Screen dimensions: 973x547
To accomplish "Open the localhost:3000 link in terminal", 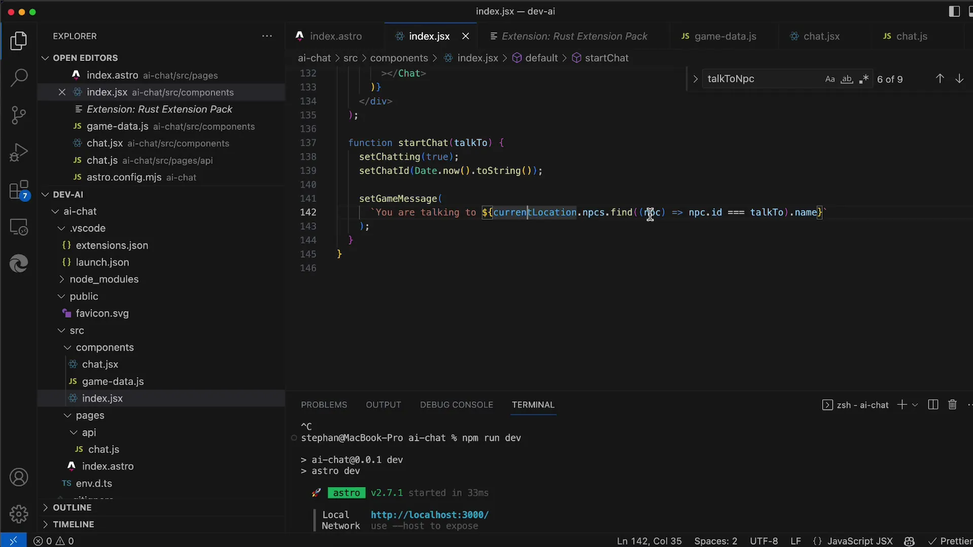I will 430,515.
